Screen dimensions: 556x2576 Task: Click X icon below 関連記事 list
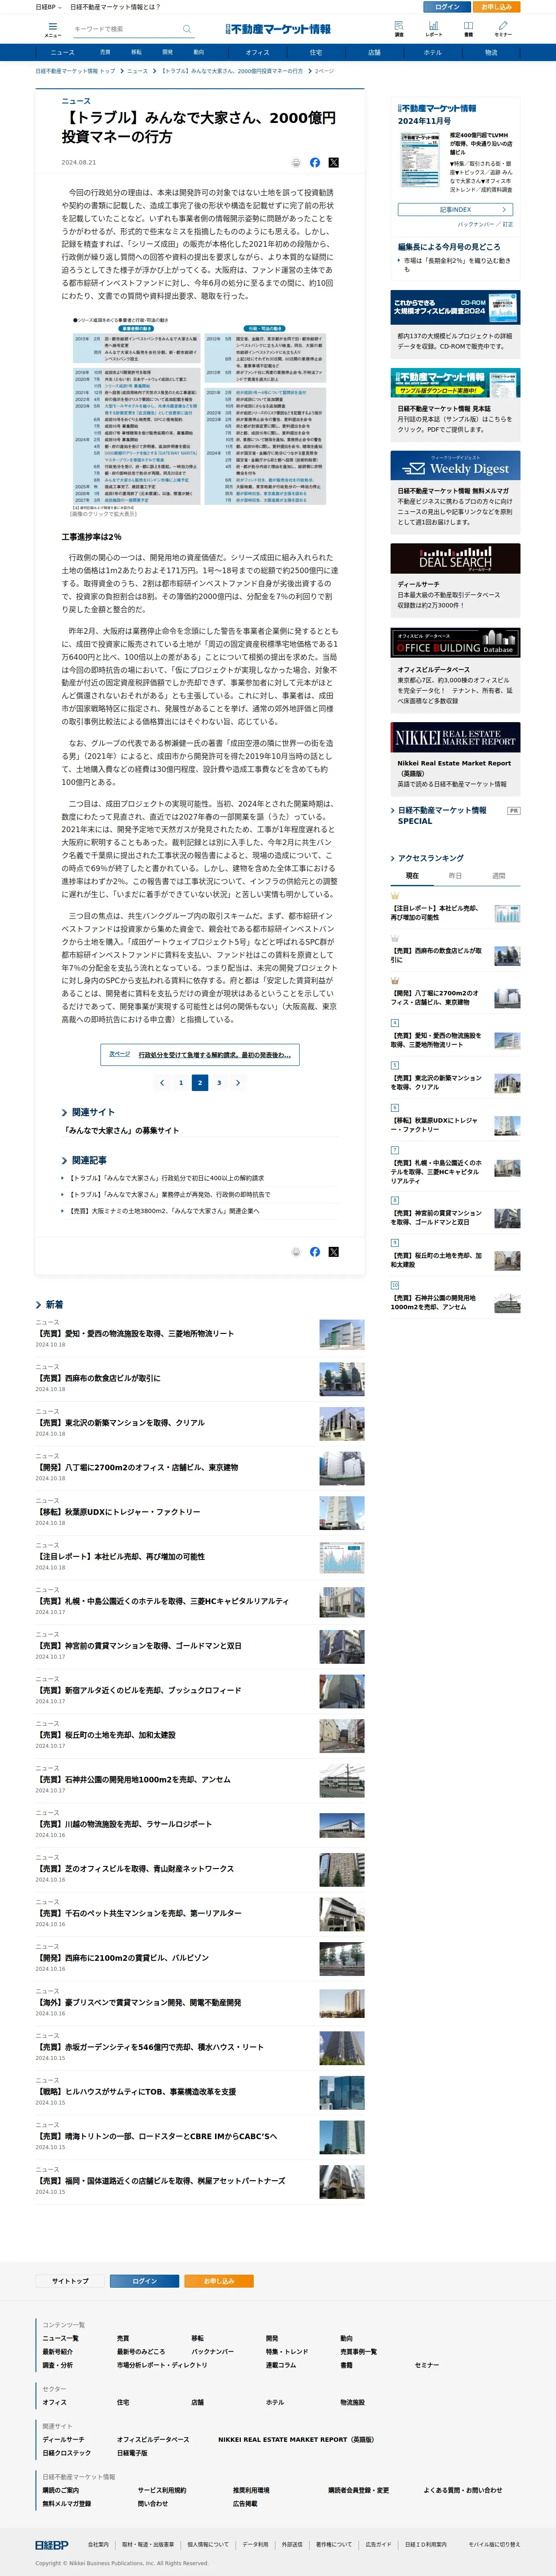tap(334, 1251)
